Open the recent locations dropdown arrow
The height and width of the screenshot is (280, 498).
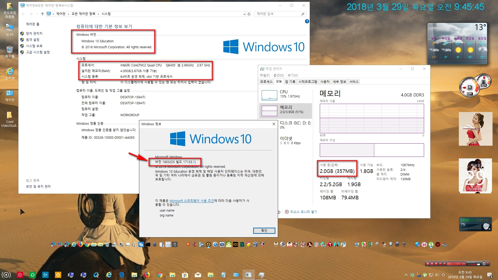point(37,14)
